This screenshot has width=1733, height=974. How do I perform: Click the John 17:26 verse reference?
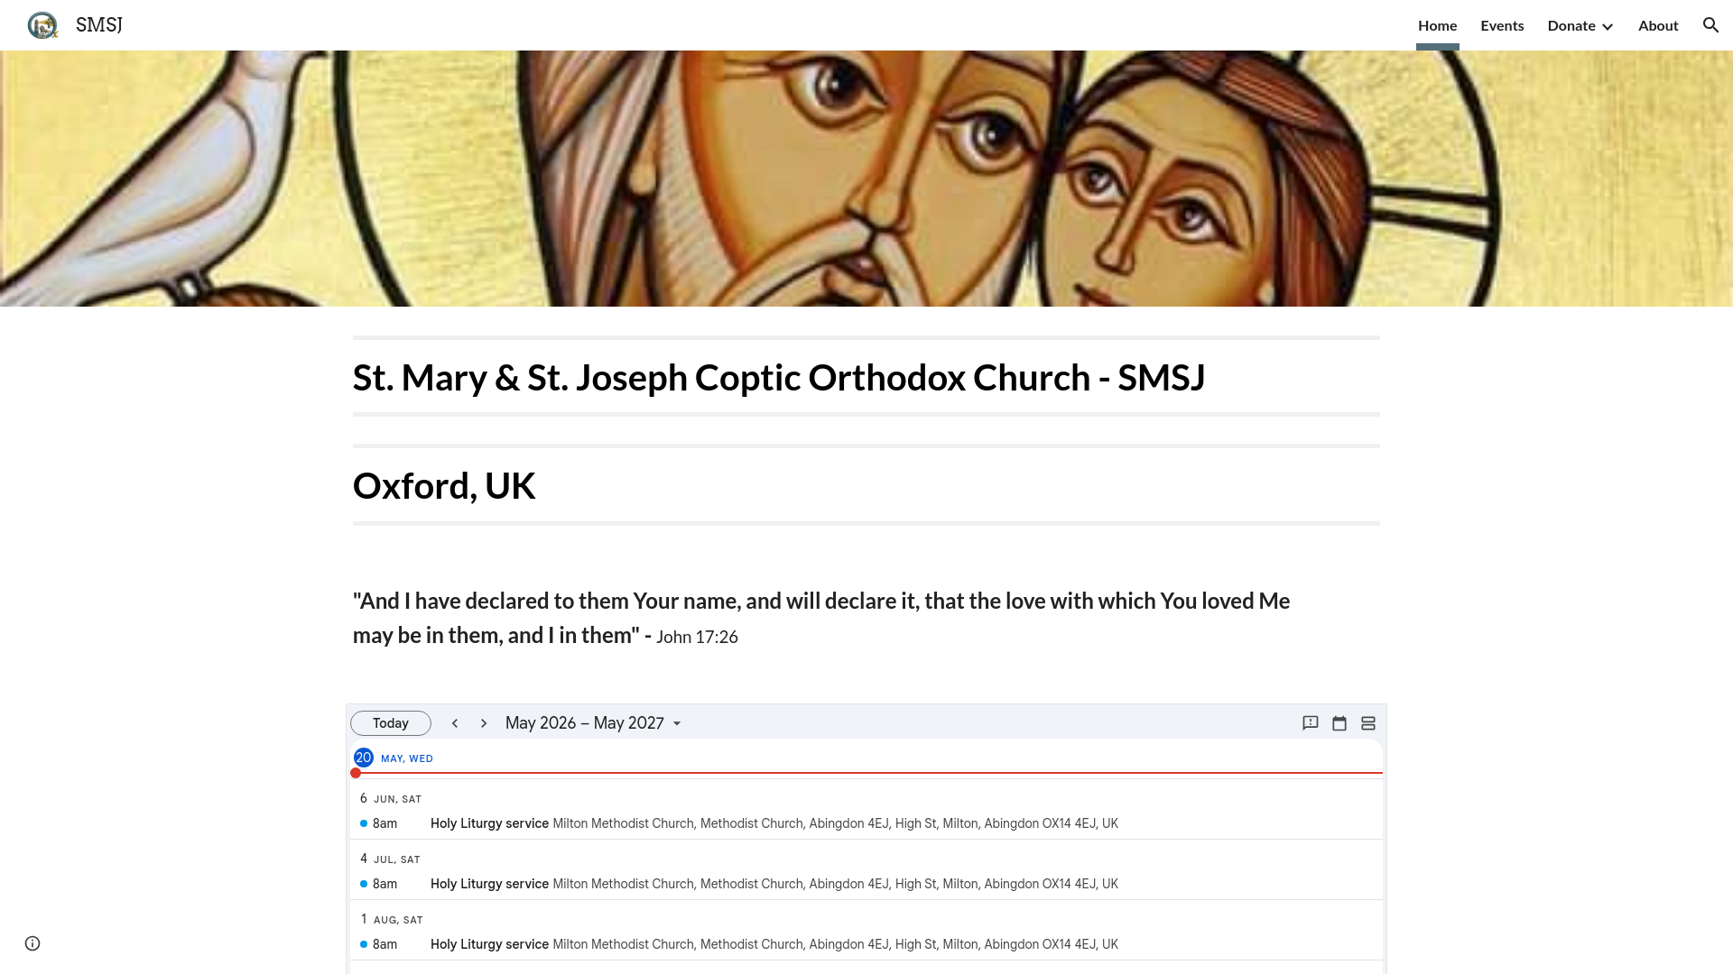pyautogui.click(x=697, y=637)
